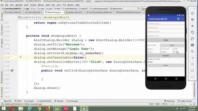Click the override gutter icon at line 158
Viewport: 198px width, 111px height.
(12, 71)
